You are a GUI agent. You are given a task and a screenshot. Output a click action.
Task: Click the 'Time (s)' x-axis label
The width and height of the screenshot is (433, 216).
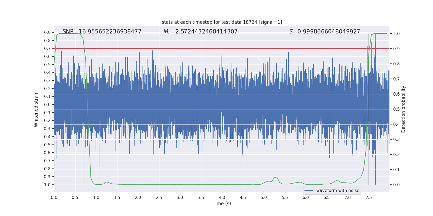click(222, 204)
